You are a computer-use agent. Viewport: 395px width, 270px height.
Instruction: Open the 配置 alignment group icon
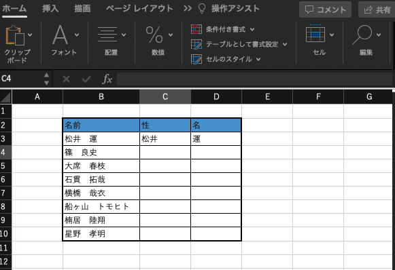(107, 34)
